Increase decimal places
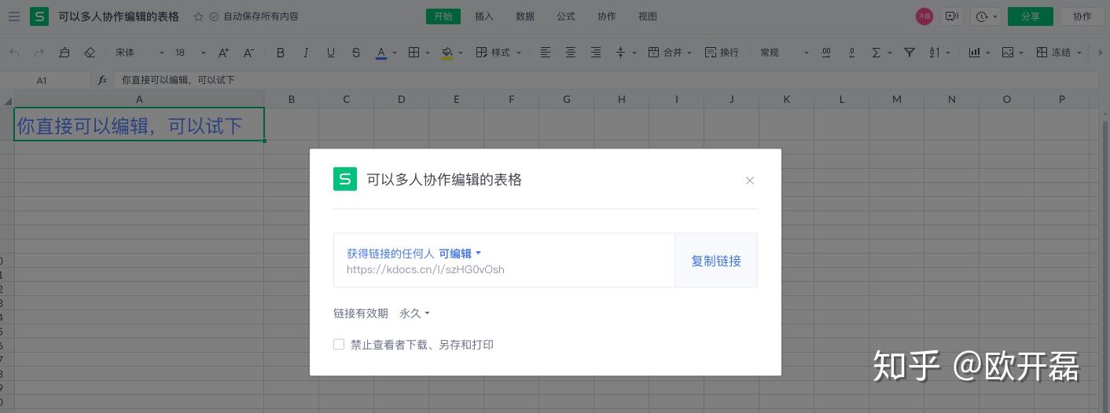This screenshot has height=413, width=1110. pyautogui.click(x=826, y=53)
